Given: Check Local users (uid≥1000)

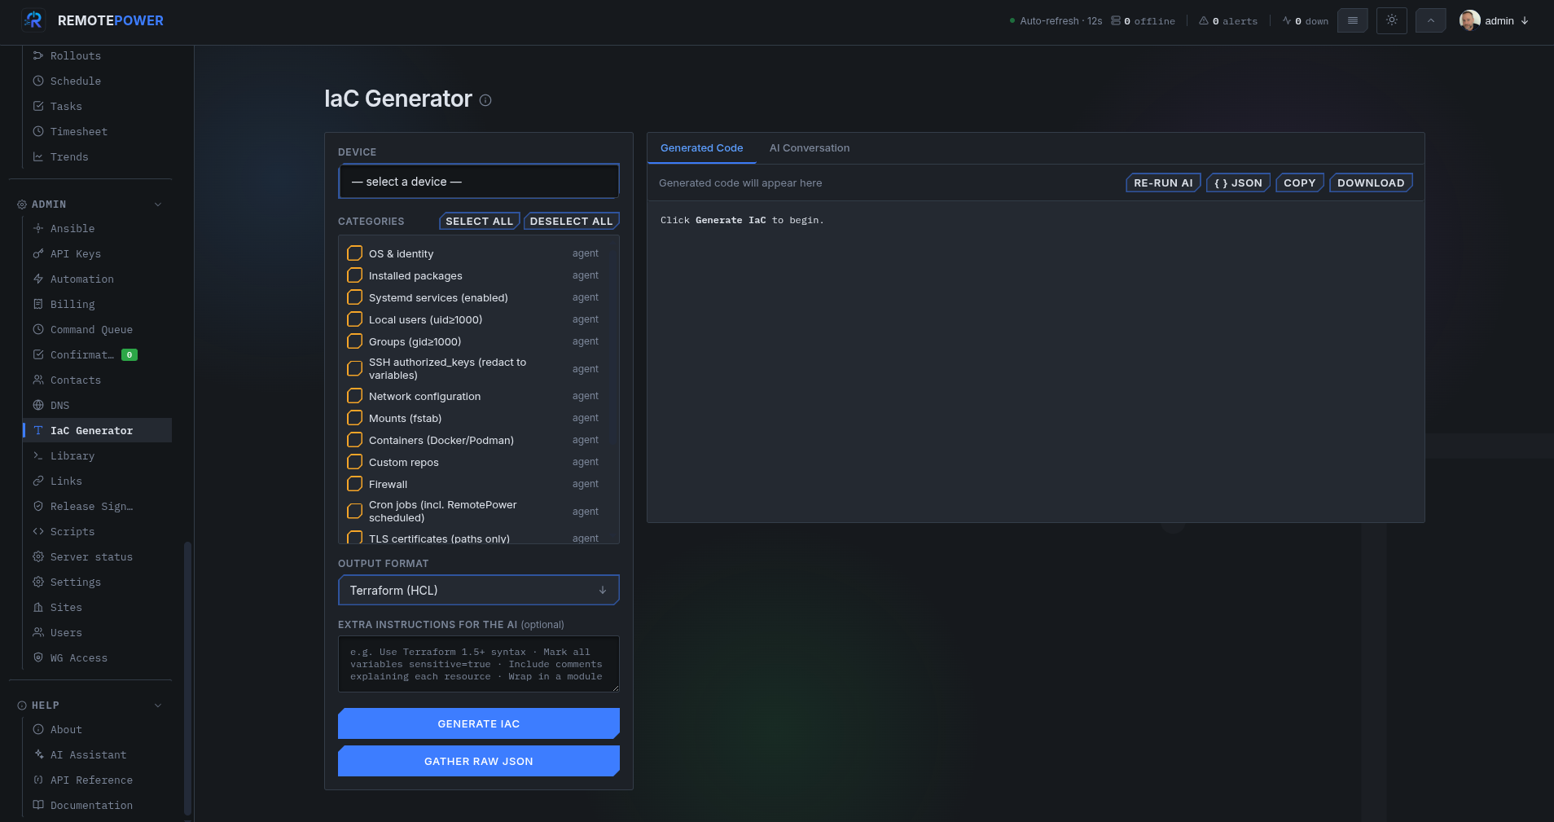Looking at the screenshot, I should click(355, 319).
